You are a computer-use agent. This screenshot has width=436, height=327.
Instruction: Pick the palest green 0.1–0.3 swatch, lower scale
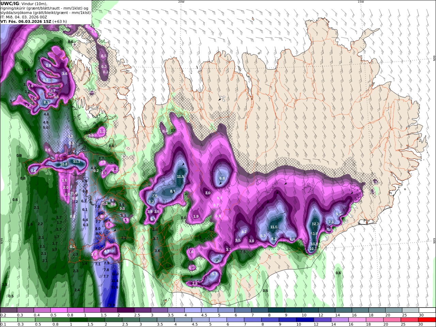pos(9,320)
